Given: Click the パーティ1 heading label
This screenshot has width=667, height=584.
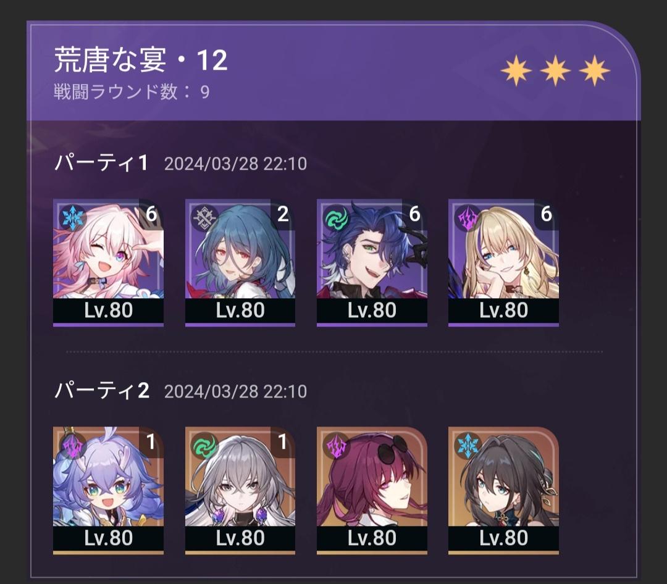Looking at the screenshot, I should 101,163.
